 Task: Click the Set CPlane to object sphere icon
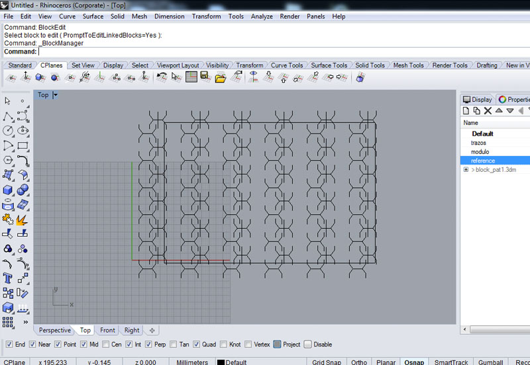(55, 77)
